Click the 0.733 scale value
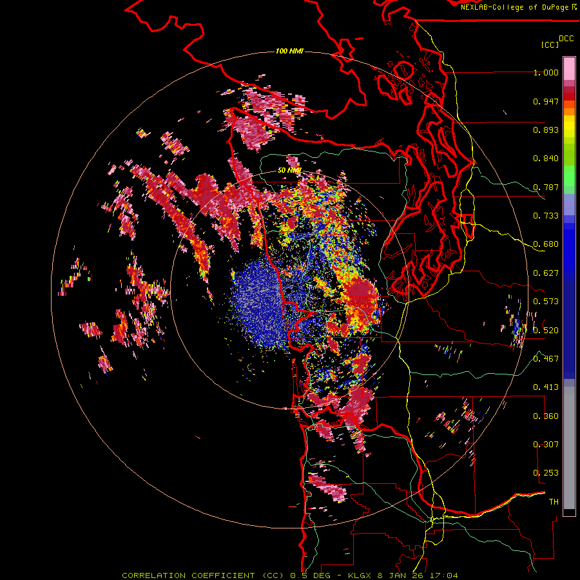Screen dimensions: 580x580 click(x=546, y=216)
